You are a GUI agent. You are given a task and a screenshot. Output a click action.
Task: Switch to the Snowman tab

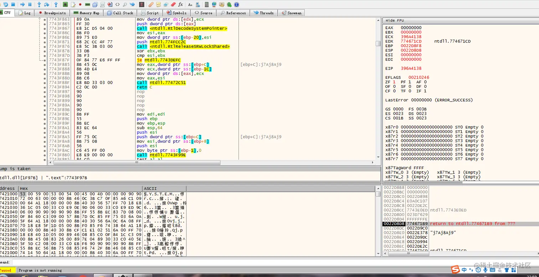pos(291,13)
